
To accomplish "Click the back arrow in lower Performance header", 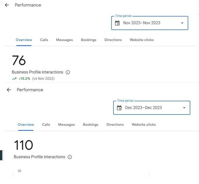I will pyautogui.click(x=9, y=90).
